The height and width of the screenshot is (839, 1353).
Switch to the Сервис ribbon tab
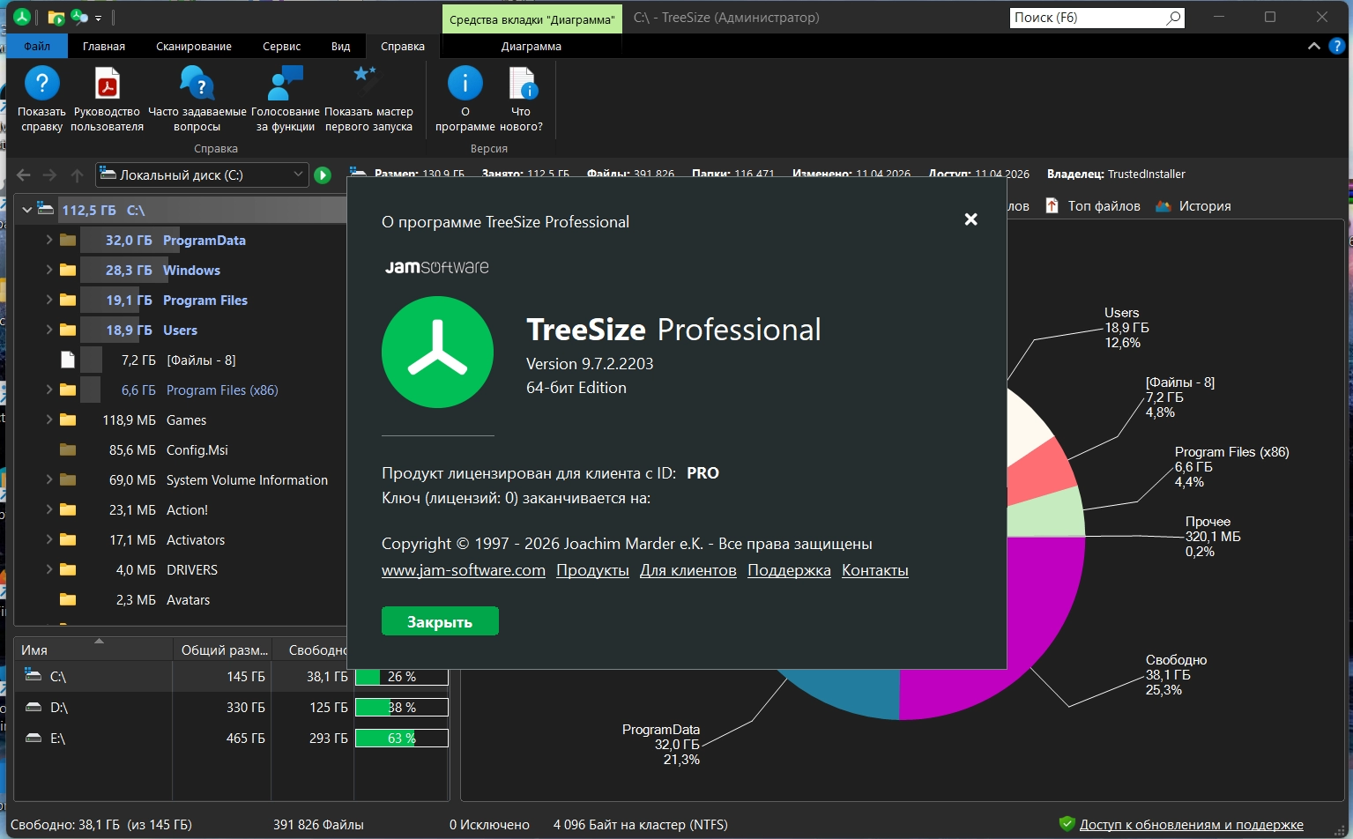282,46
